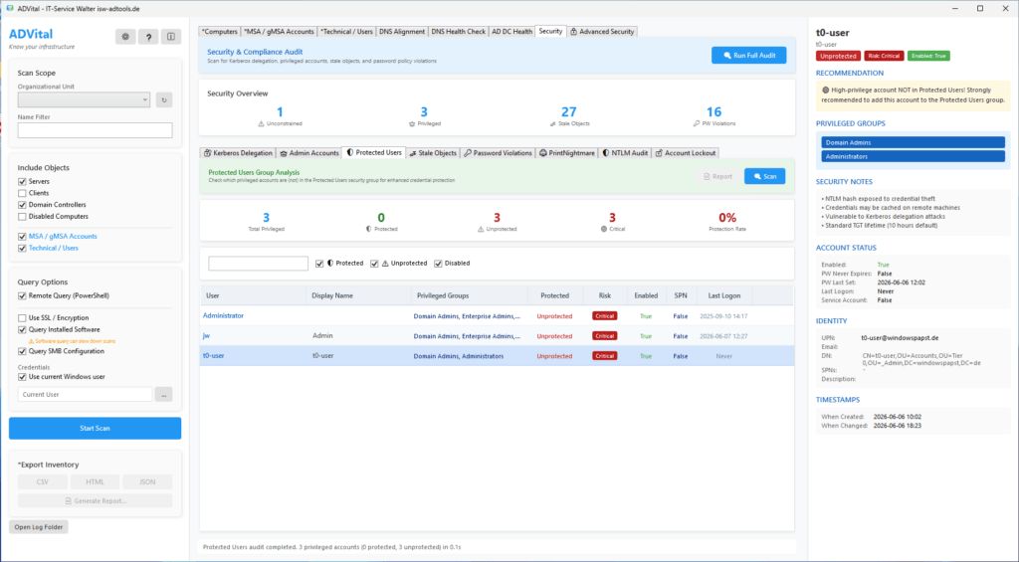The image size is (1019, 562).
Task: Sort by the User column header
Action: 253,295
